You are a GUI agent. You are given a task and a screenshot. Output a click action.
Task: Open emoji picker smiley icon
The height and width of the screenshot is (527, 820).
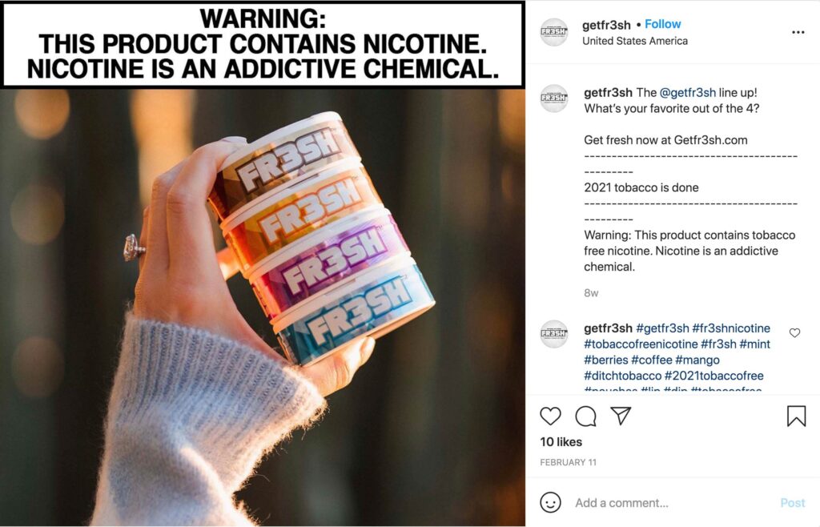(x=550, y=502)
